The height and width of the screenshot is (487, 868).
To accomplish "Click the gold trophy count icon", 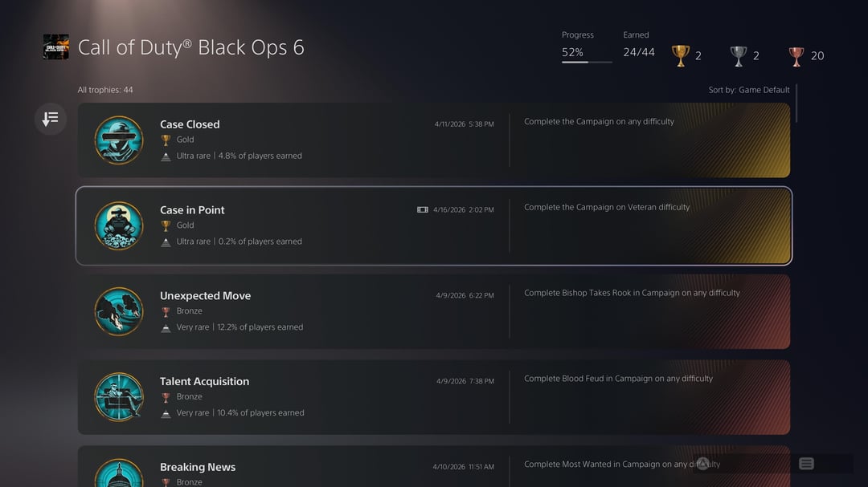I will 680,55.
